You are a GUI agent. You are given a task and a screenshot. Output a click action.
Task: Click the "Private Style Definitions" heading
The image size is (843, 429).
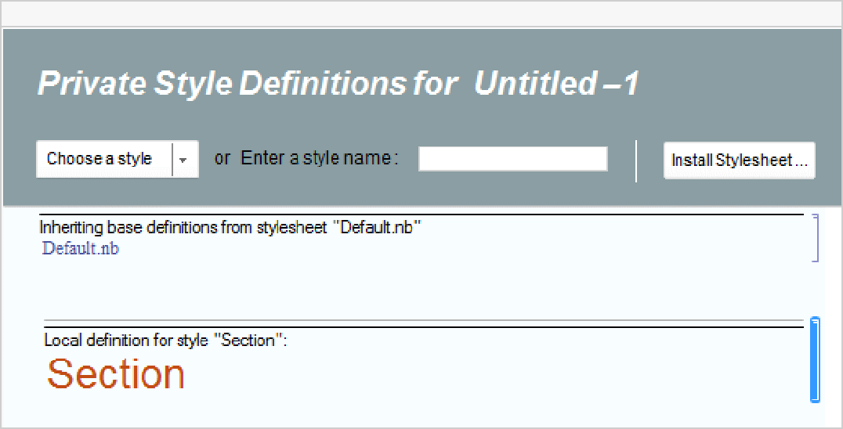pos(247,84)
